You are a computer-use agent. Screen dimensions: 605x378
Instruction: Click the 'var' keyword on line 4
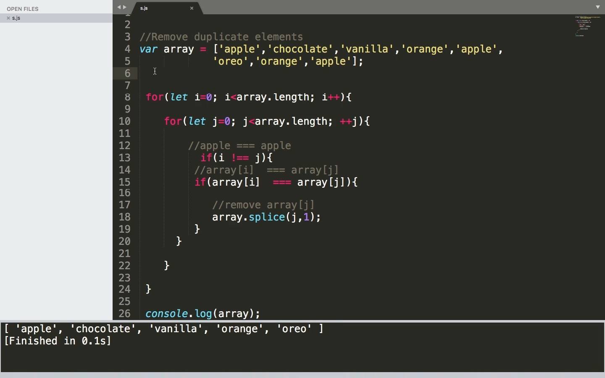coord(148,49)
